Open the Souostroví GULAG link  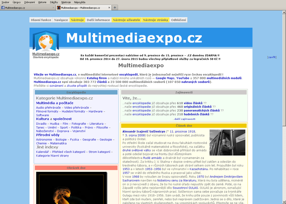185,188
